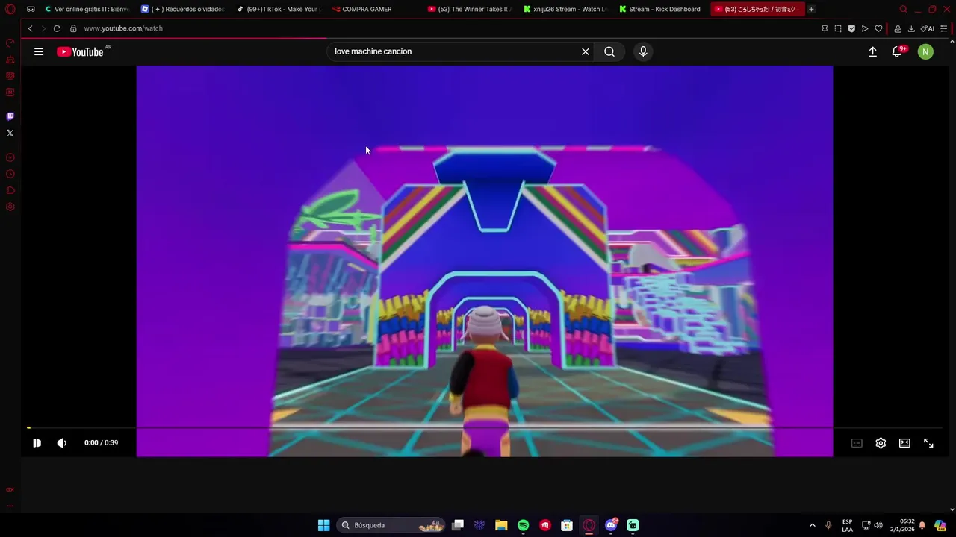Open Spotify from the taskbar
Viewport: 956px width, 537px height.
coord(523,525)
